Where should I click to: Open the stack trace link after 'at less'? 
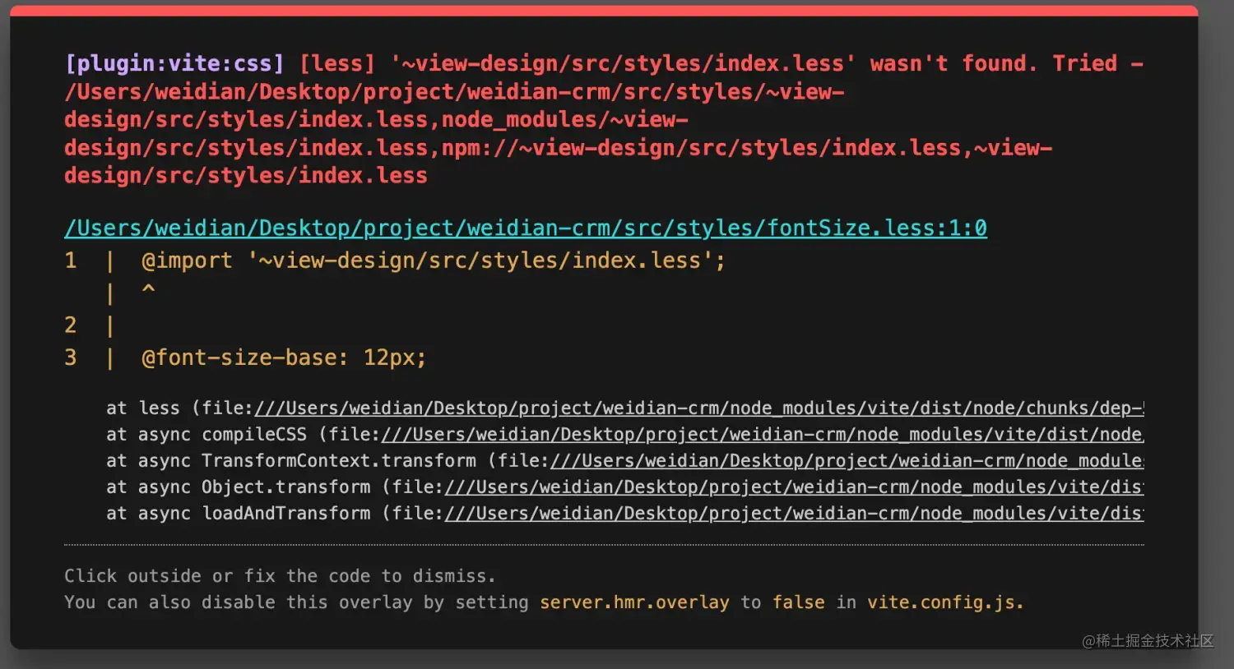point(699,408)
